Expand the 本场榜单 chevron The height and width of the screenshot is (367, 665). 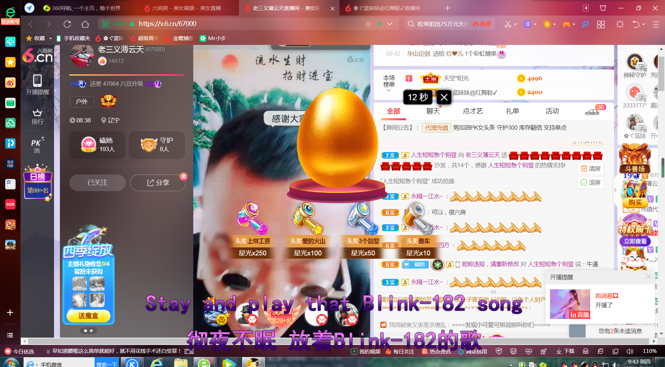(389, 90)
